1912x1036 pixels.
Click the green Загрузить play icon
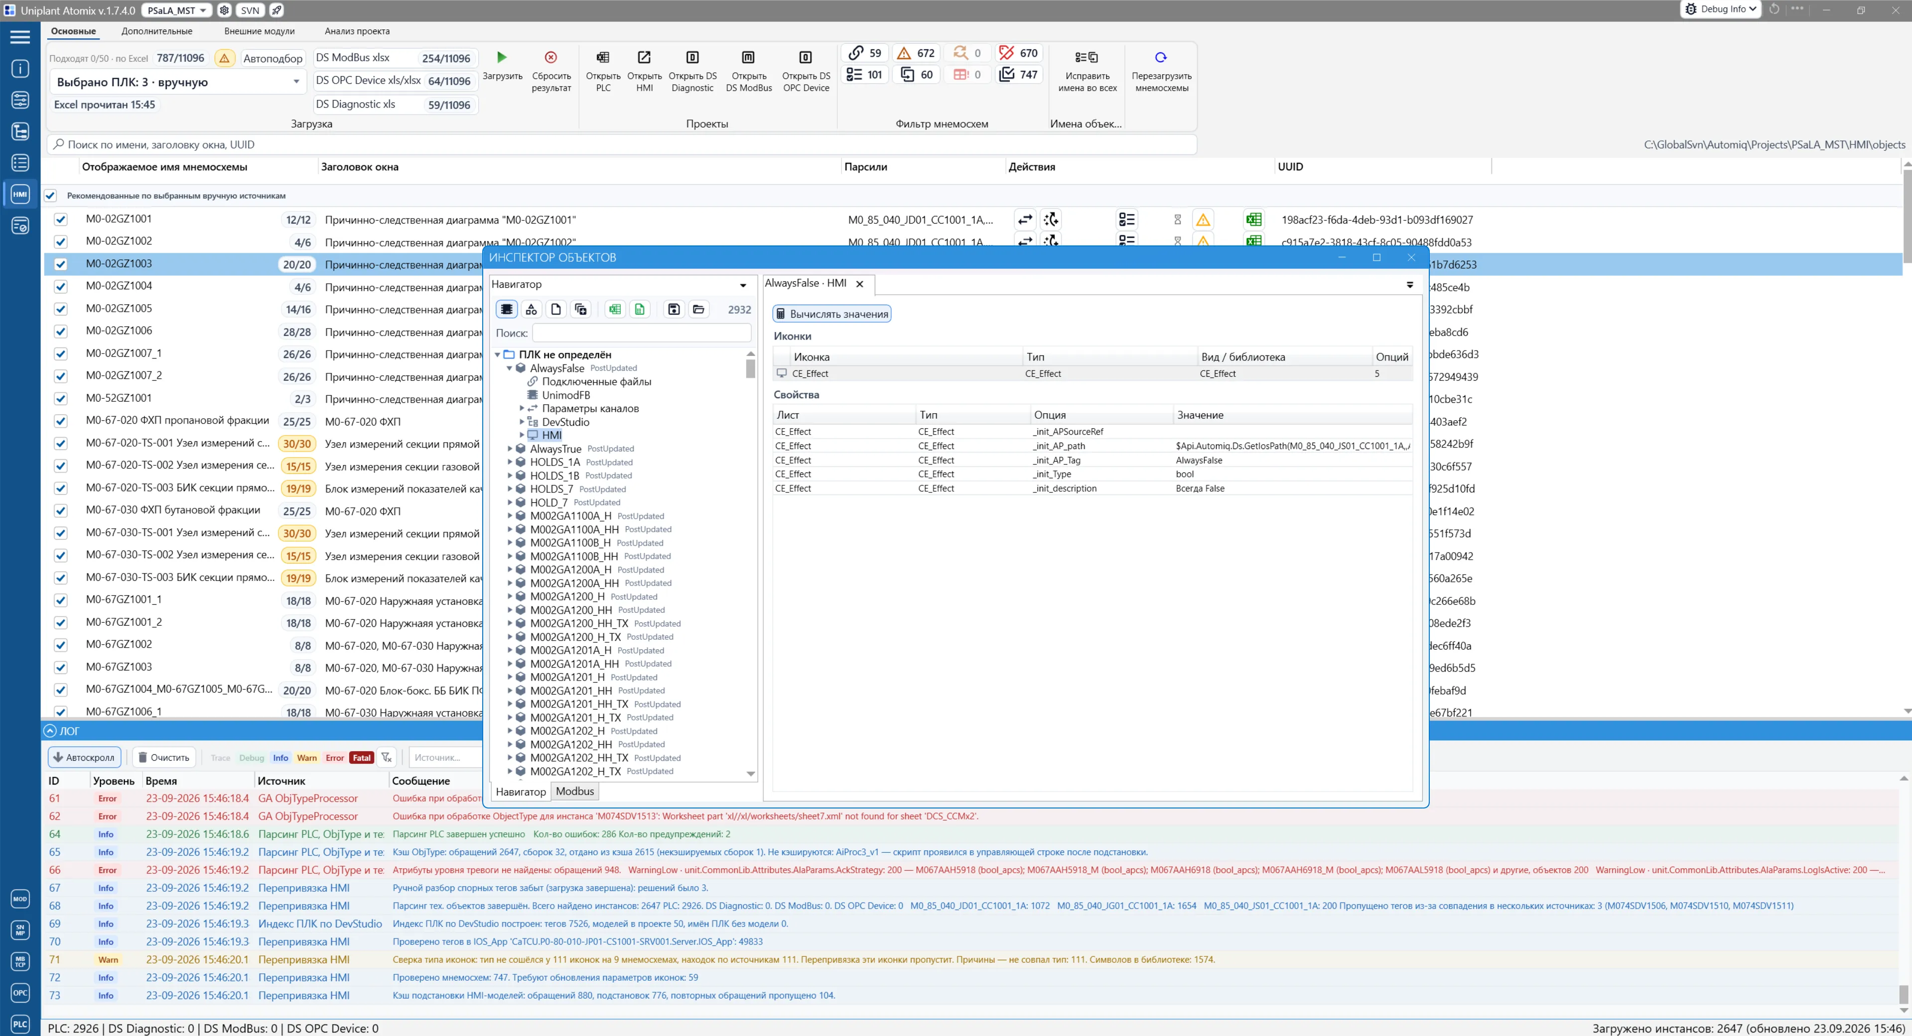502,57
